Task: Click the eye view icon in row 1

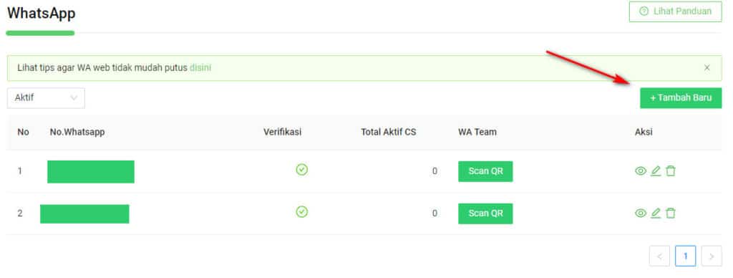Action: click(x=641, y=171)
